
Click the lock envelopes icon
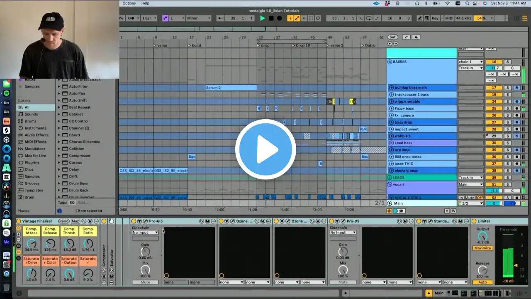(416, 37)
